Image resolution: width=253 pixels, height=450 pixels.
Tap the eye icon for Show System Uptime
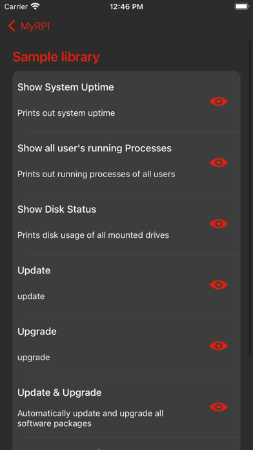[218, 102]
